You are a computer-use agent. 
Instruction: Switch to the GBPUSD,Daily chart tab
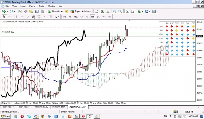[x=41, y=107]
